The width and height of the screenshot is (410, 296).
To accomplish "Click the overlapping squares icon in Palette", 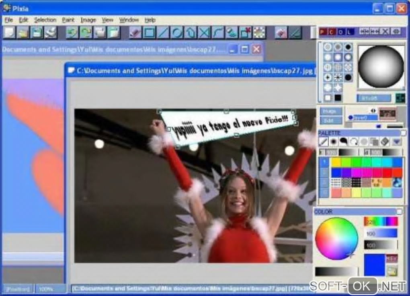I will 374,142.
